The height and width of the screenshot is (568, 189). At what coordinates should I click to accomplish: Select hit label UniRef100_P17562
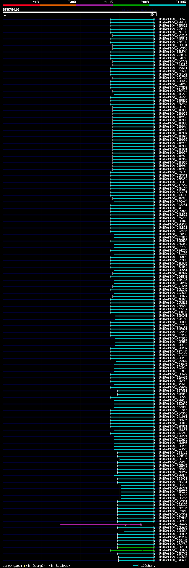pos(173,185)
